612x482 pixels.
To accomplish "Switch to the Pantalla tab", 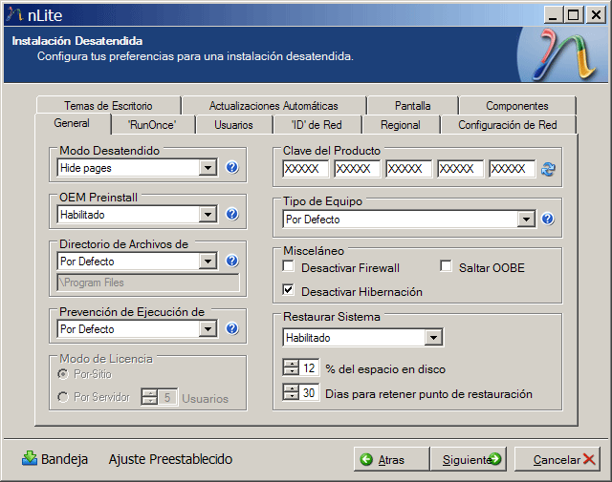I will (x=412, y=106).
